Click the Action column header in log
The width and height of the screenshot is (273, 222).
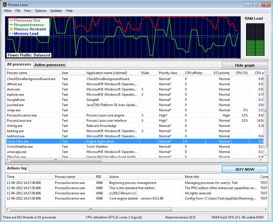click(114, 177)
